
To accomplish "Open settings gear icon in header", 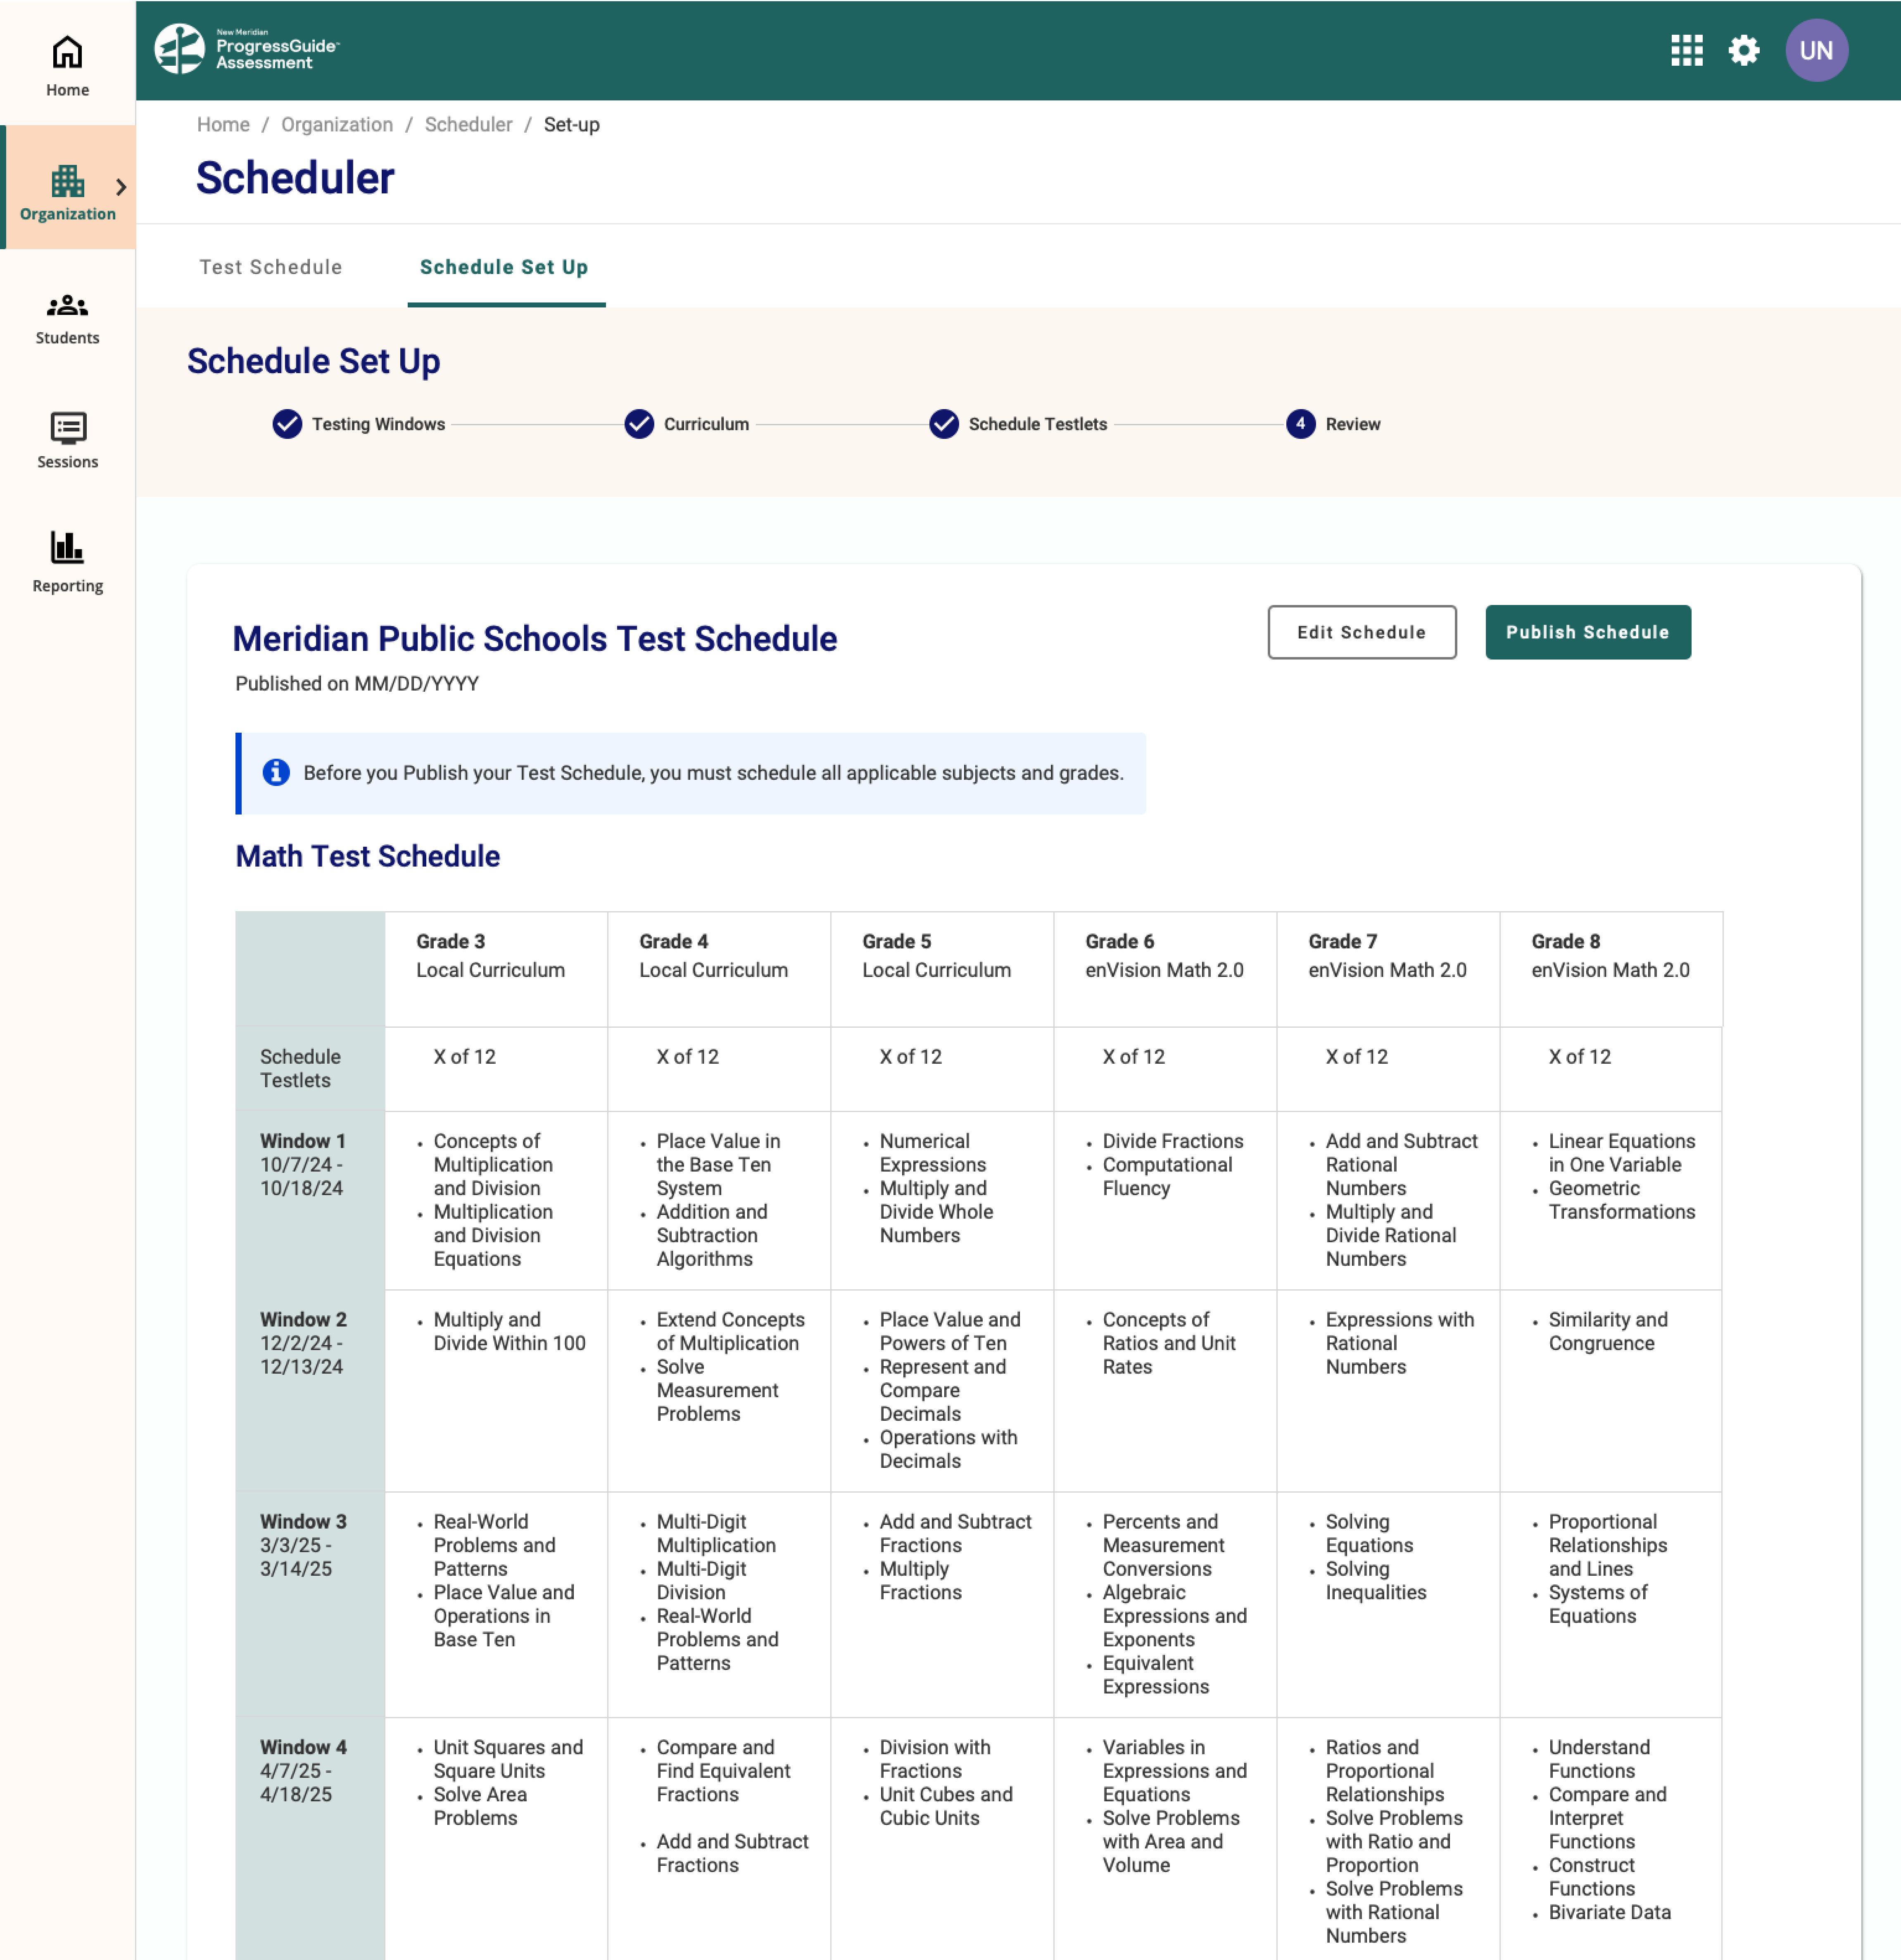I will pyautogui.click(x=1743, y=51).
